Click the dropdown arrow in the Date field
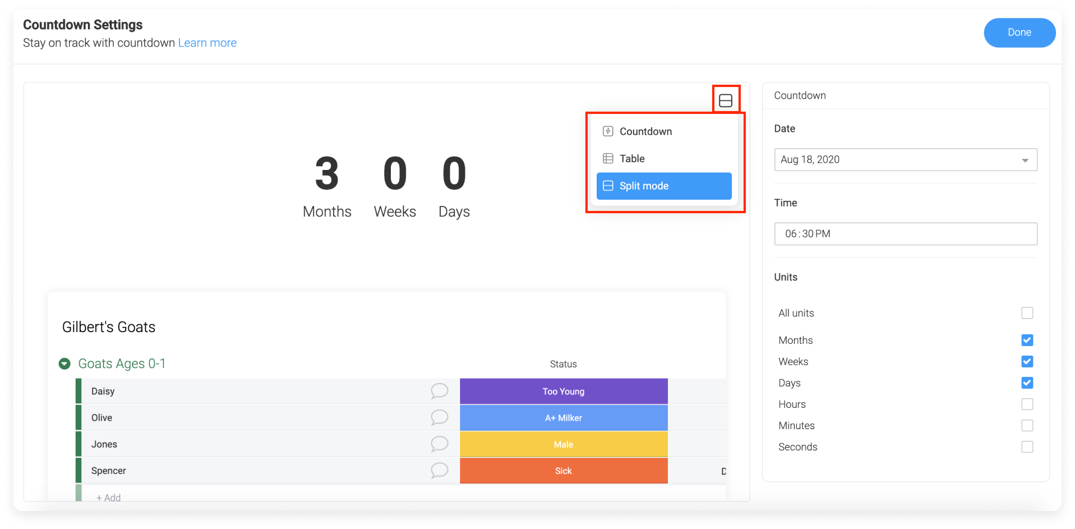This screenshot has height=529, width=1075. (x=1025, y=160)
